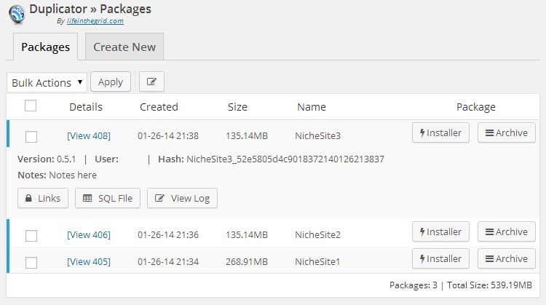Download the Archive for NicheSite3

point(506,132)
